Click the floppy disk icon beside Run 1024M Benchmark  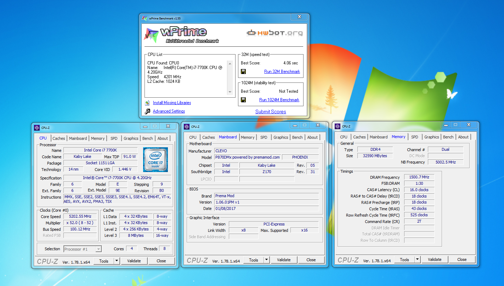(243, 100)
